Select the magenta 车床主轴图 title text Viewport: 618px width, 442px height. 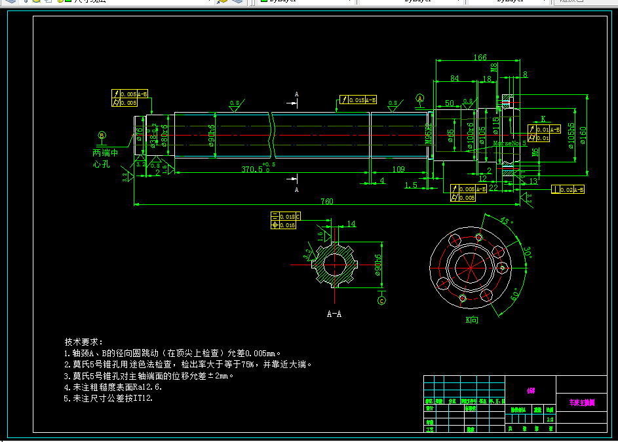tap(582, 403)
